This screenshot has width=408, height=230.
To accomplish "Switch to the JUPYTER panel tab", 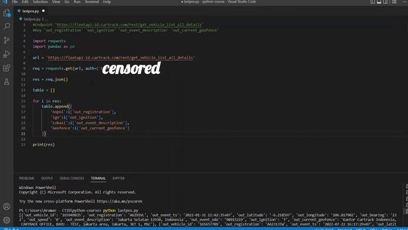I will tap(119, 178).
